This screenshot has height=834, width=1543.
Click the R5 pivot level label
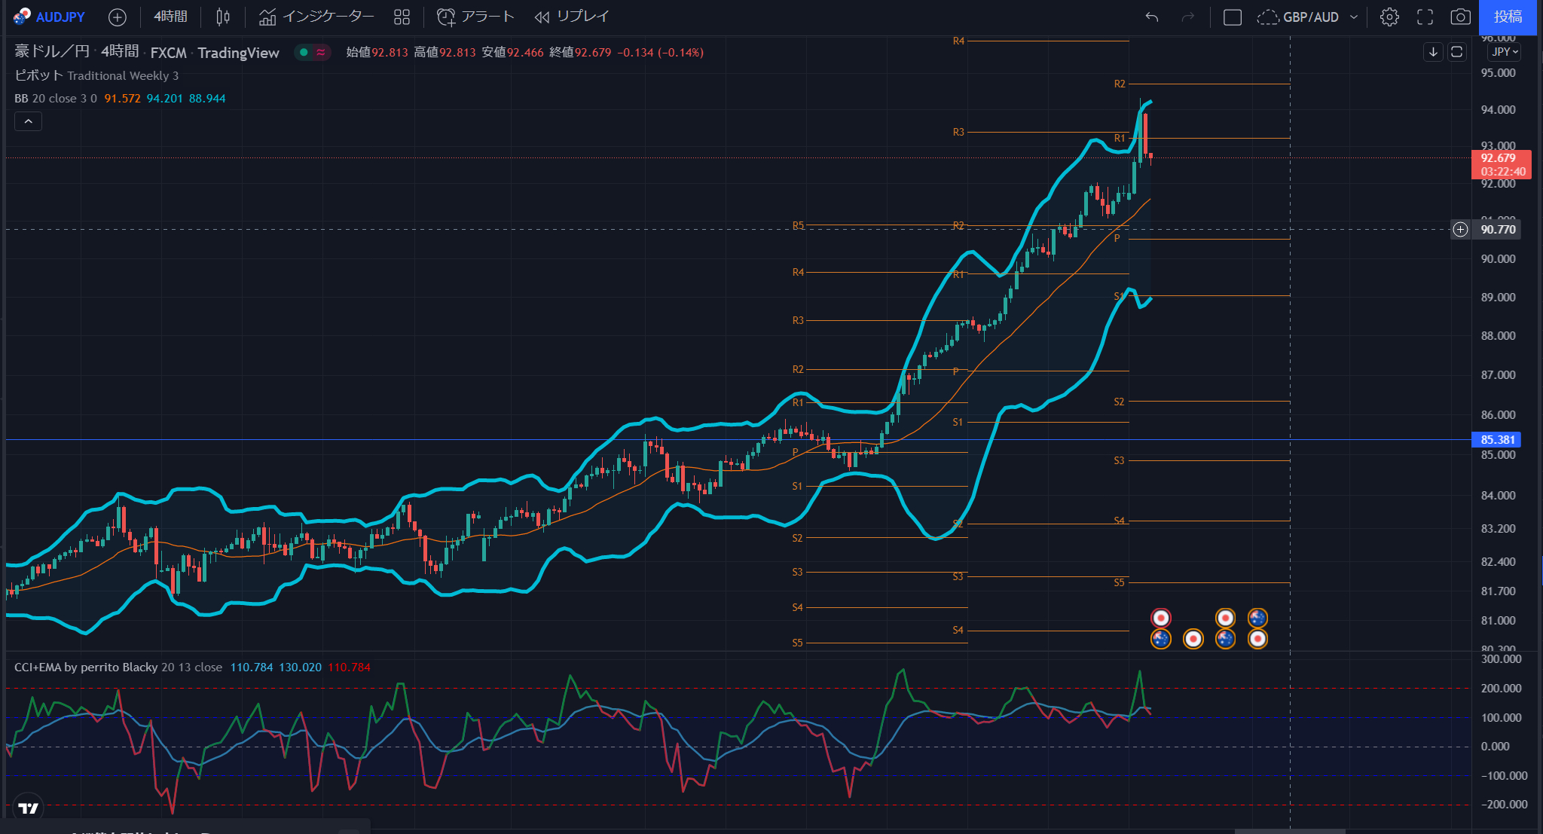click(x=798, y=225)
